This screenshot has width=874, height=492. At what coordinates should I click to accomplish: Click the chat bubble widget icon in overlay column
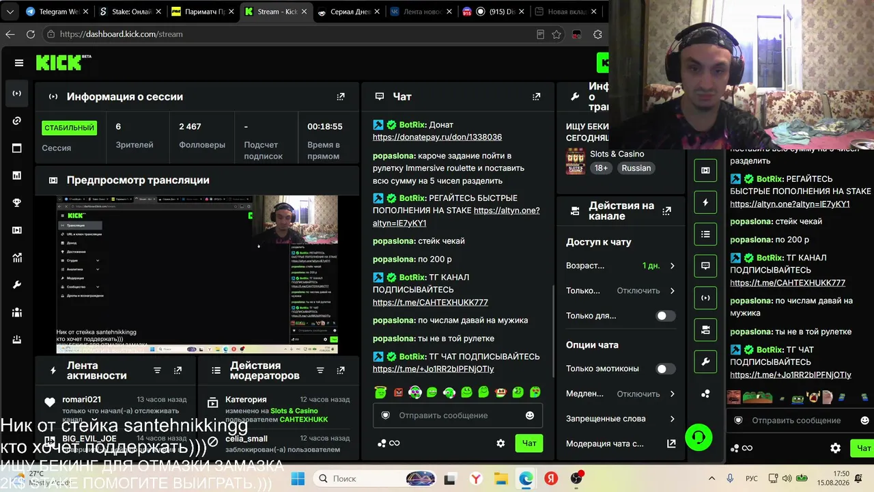coord(705,266)
